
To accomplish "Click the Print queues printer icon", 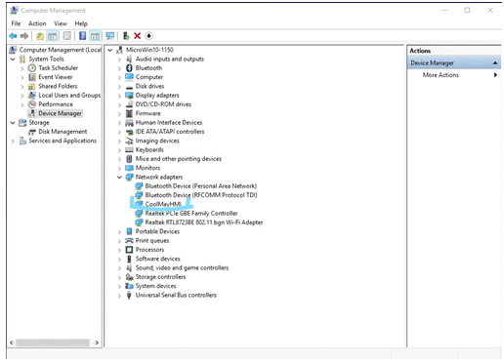I will (129, 241).
